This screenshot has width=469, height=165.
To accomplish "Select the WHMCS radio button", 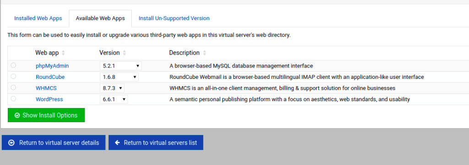I will pyautogui.click(x=13, y=88).
